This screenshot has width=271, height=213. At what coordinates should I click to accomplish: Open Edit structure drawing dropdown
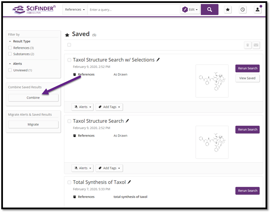190,10
